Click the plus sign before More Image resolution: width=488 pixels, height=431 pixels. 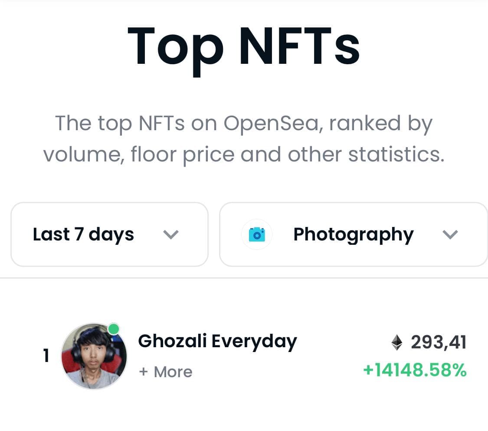coord(143,372)
